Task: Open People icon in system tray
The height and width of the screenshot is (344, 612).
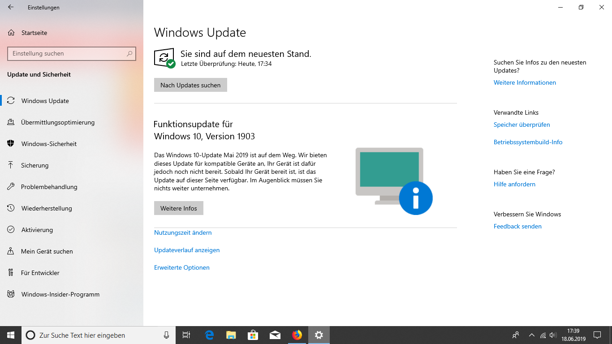Action: 516,335
